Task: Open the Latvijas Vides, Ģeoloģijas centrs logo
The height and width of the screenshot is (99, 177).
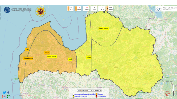Action: tap(18, 10)
